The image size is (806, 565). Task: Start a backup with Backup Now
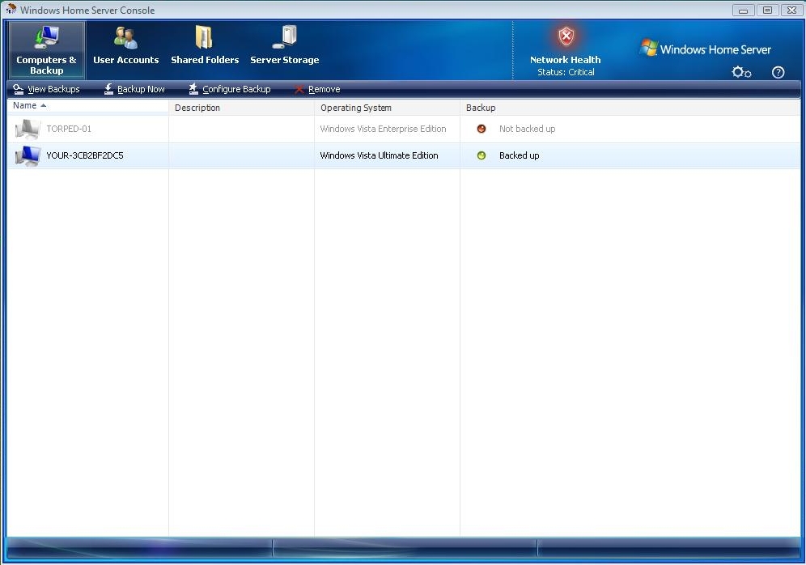[134, 89]
